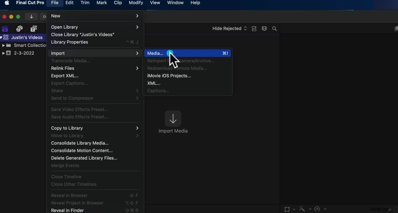
Task: Click the enhancements magic wand icon
Action: (302, 209)
